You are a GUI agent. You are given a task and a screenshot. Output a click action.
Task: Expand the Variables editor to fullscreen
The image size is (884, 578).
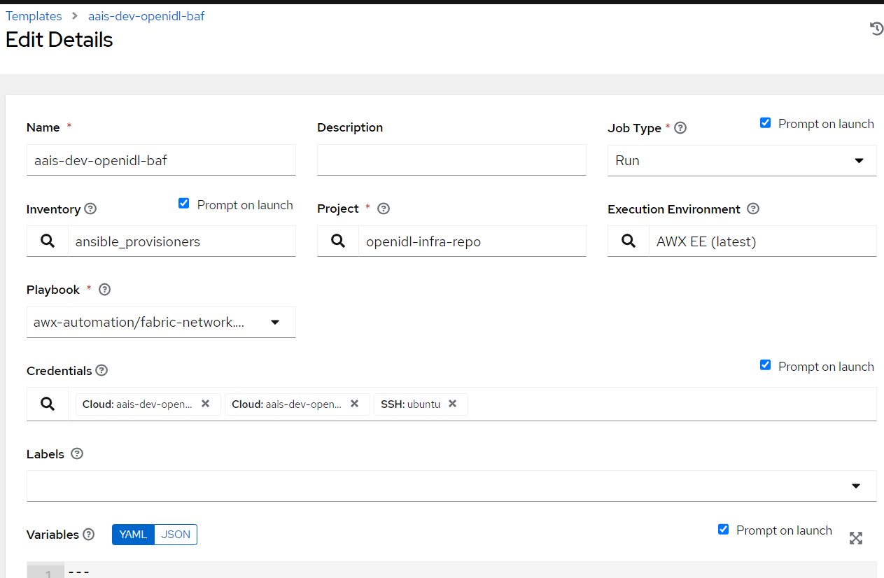click(856, 538)
